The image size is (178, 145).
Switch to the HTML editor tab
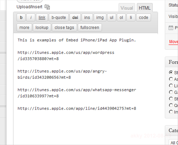click(145, 8)
